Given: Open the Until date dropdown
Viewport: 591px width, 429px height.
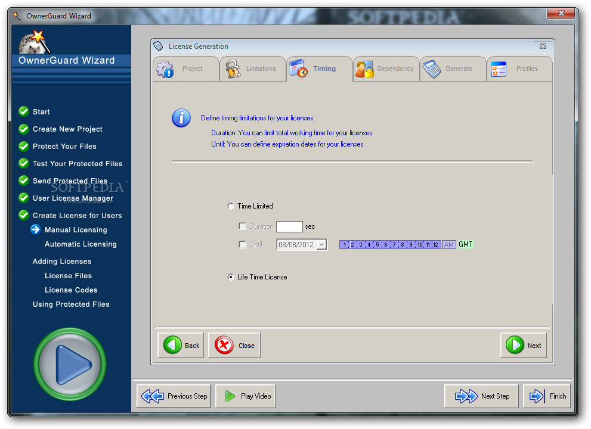Looking at the screenshot, I should pos(321,245).
